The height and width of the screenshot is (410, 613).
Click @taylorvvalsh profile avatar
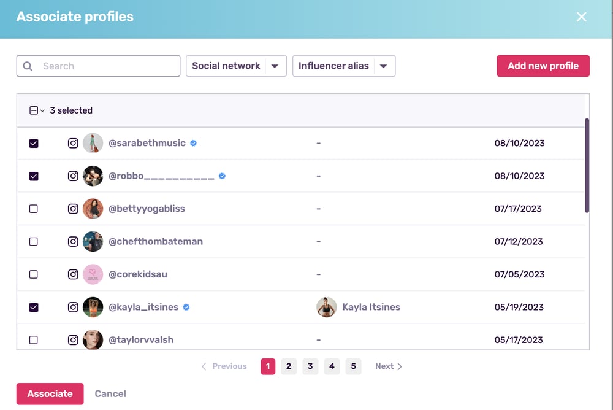click(x=93, y=339)
